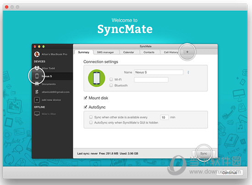Check AutoSync only when GUI is hidden
The height and width of the screenshot is (185, 252).
point(91,122)
